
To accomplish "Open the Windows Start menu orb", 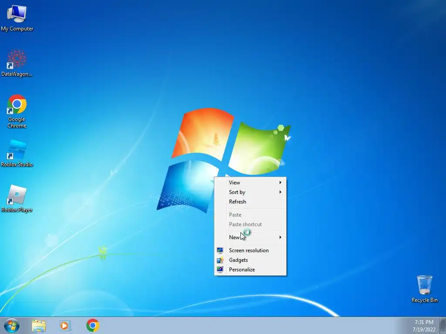I will pos(12,325).
